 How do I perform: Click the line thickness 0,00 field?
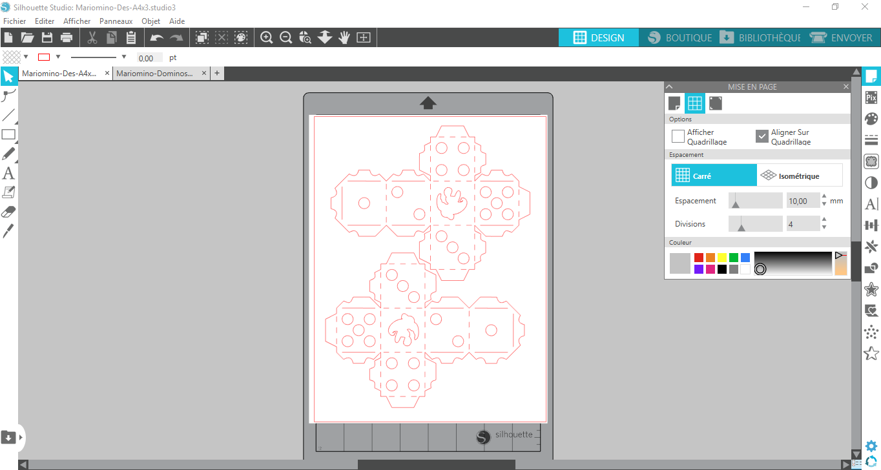tap(150, 57)
